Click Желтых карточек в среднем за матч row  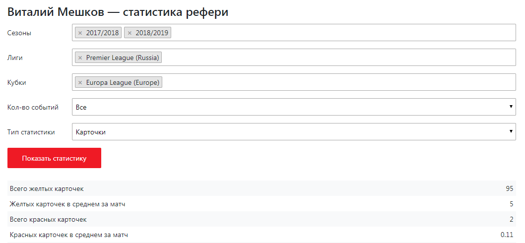[261, 204]
